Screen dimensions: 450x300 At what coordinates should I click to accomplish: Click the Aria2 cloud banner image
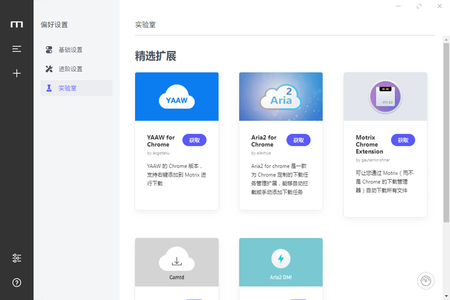pos(281,97)
